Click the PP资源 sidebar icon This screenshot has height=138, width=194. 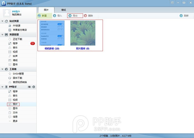coord(10,26)
